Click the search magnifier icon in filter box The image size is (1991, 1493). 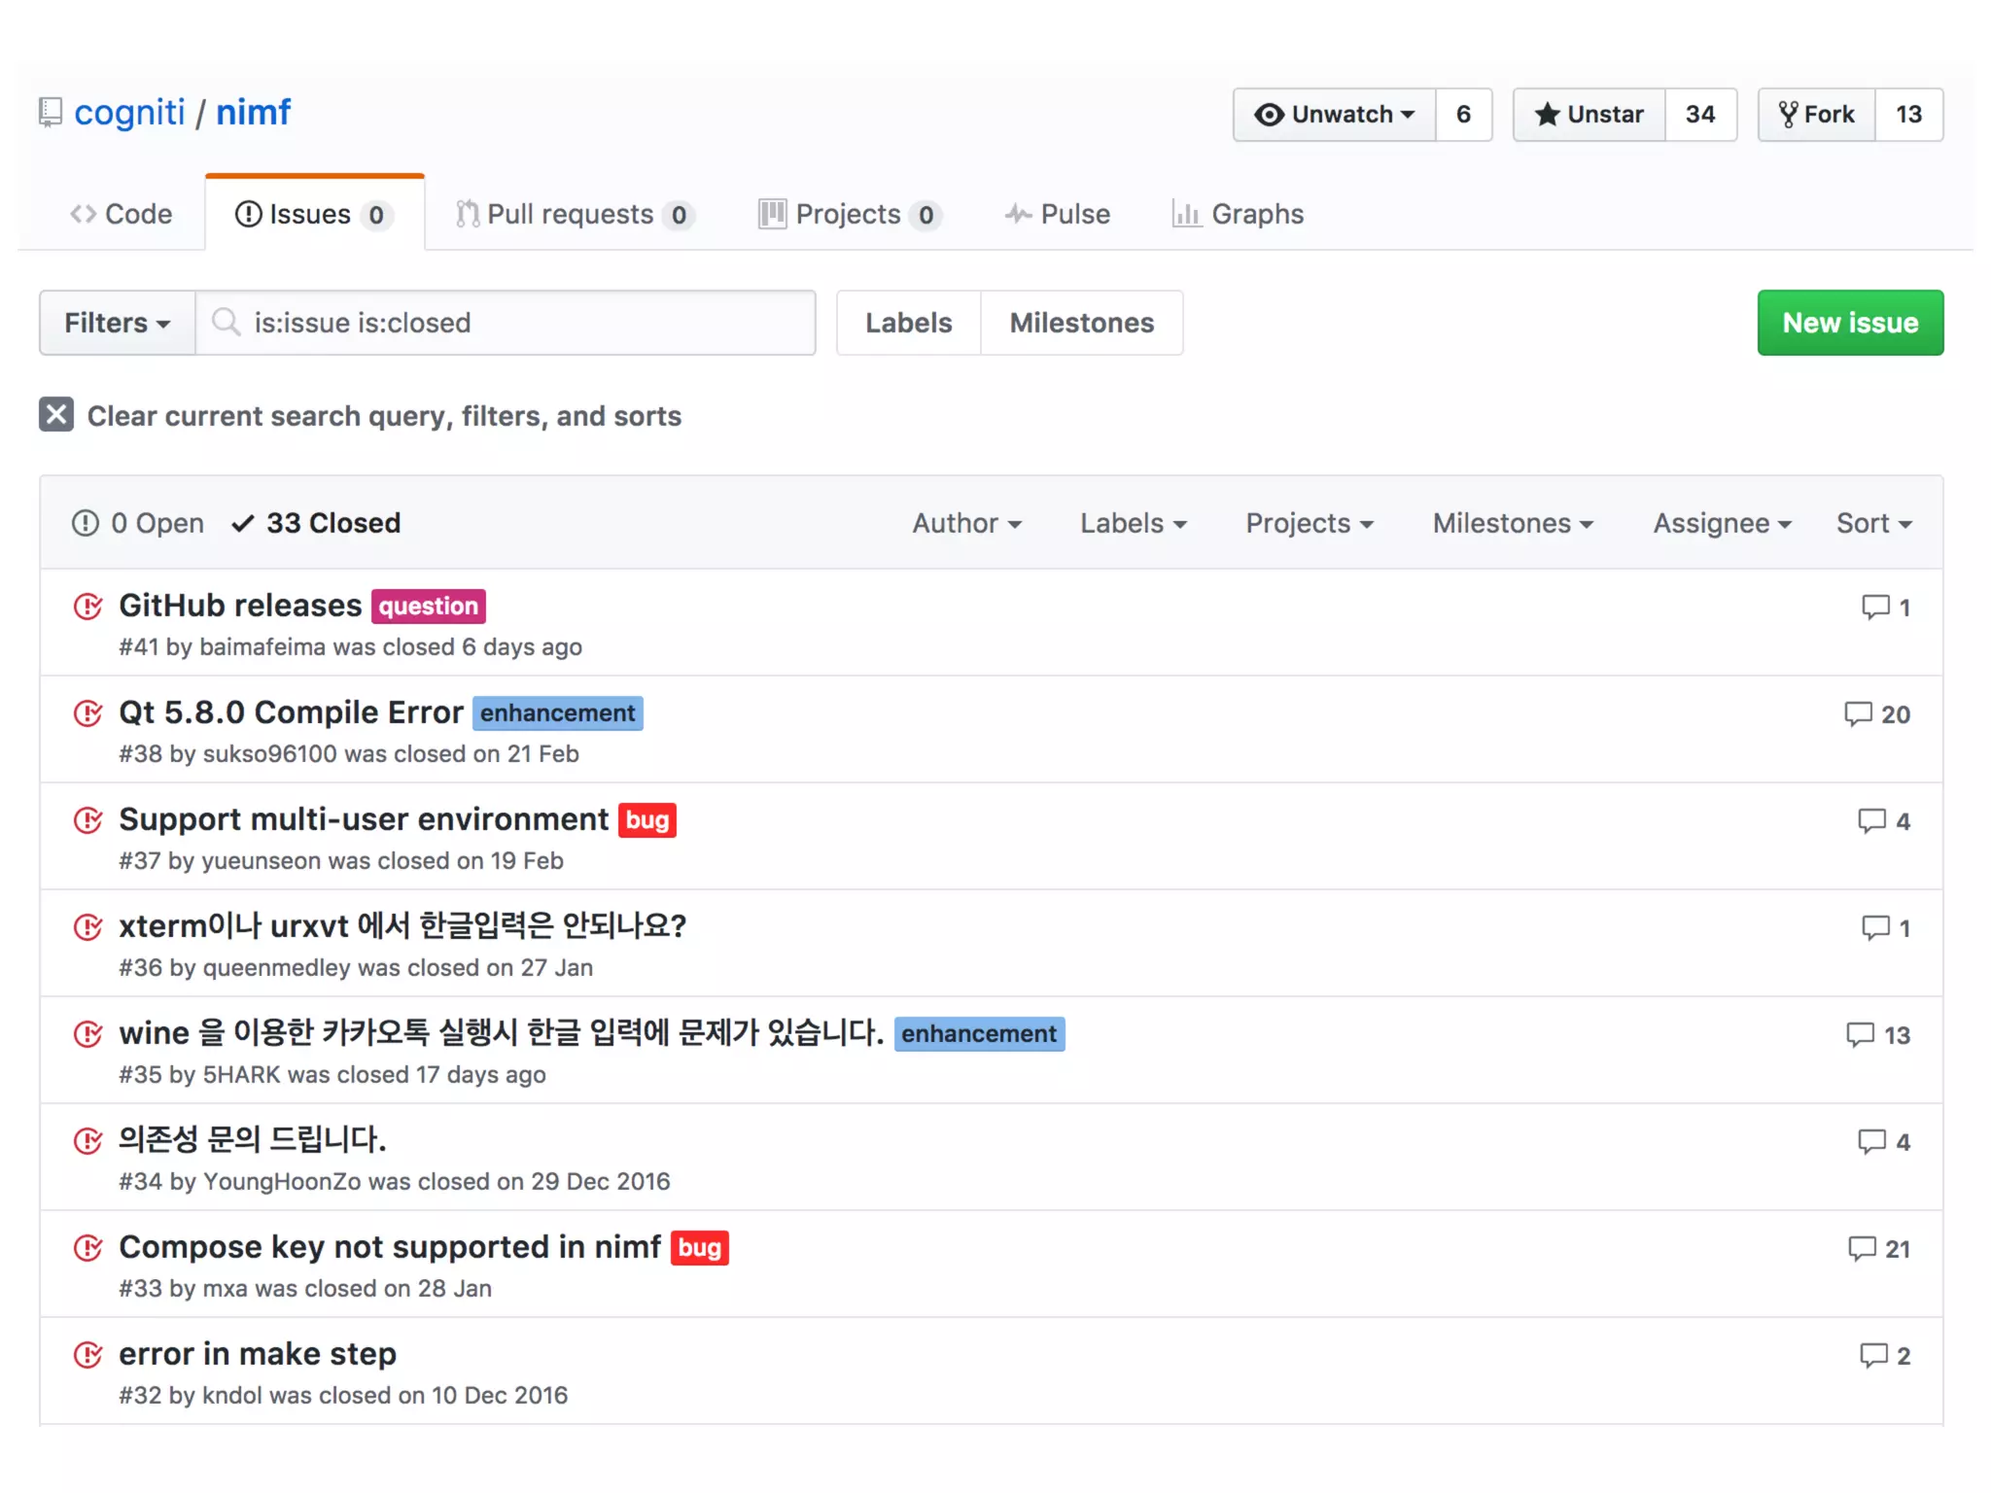[x=226, y=322]
